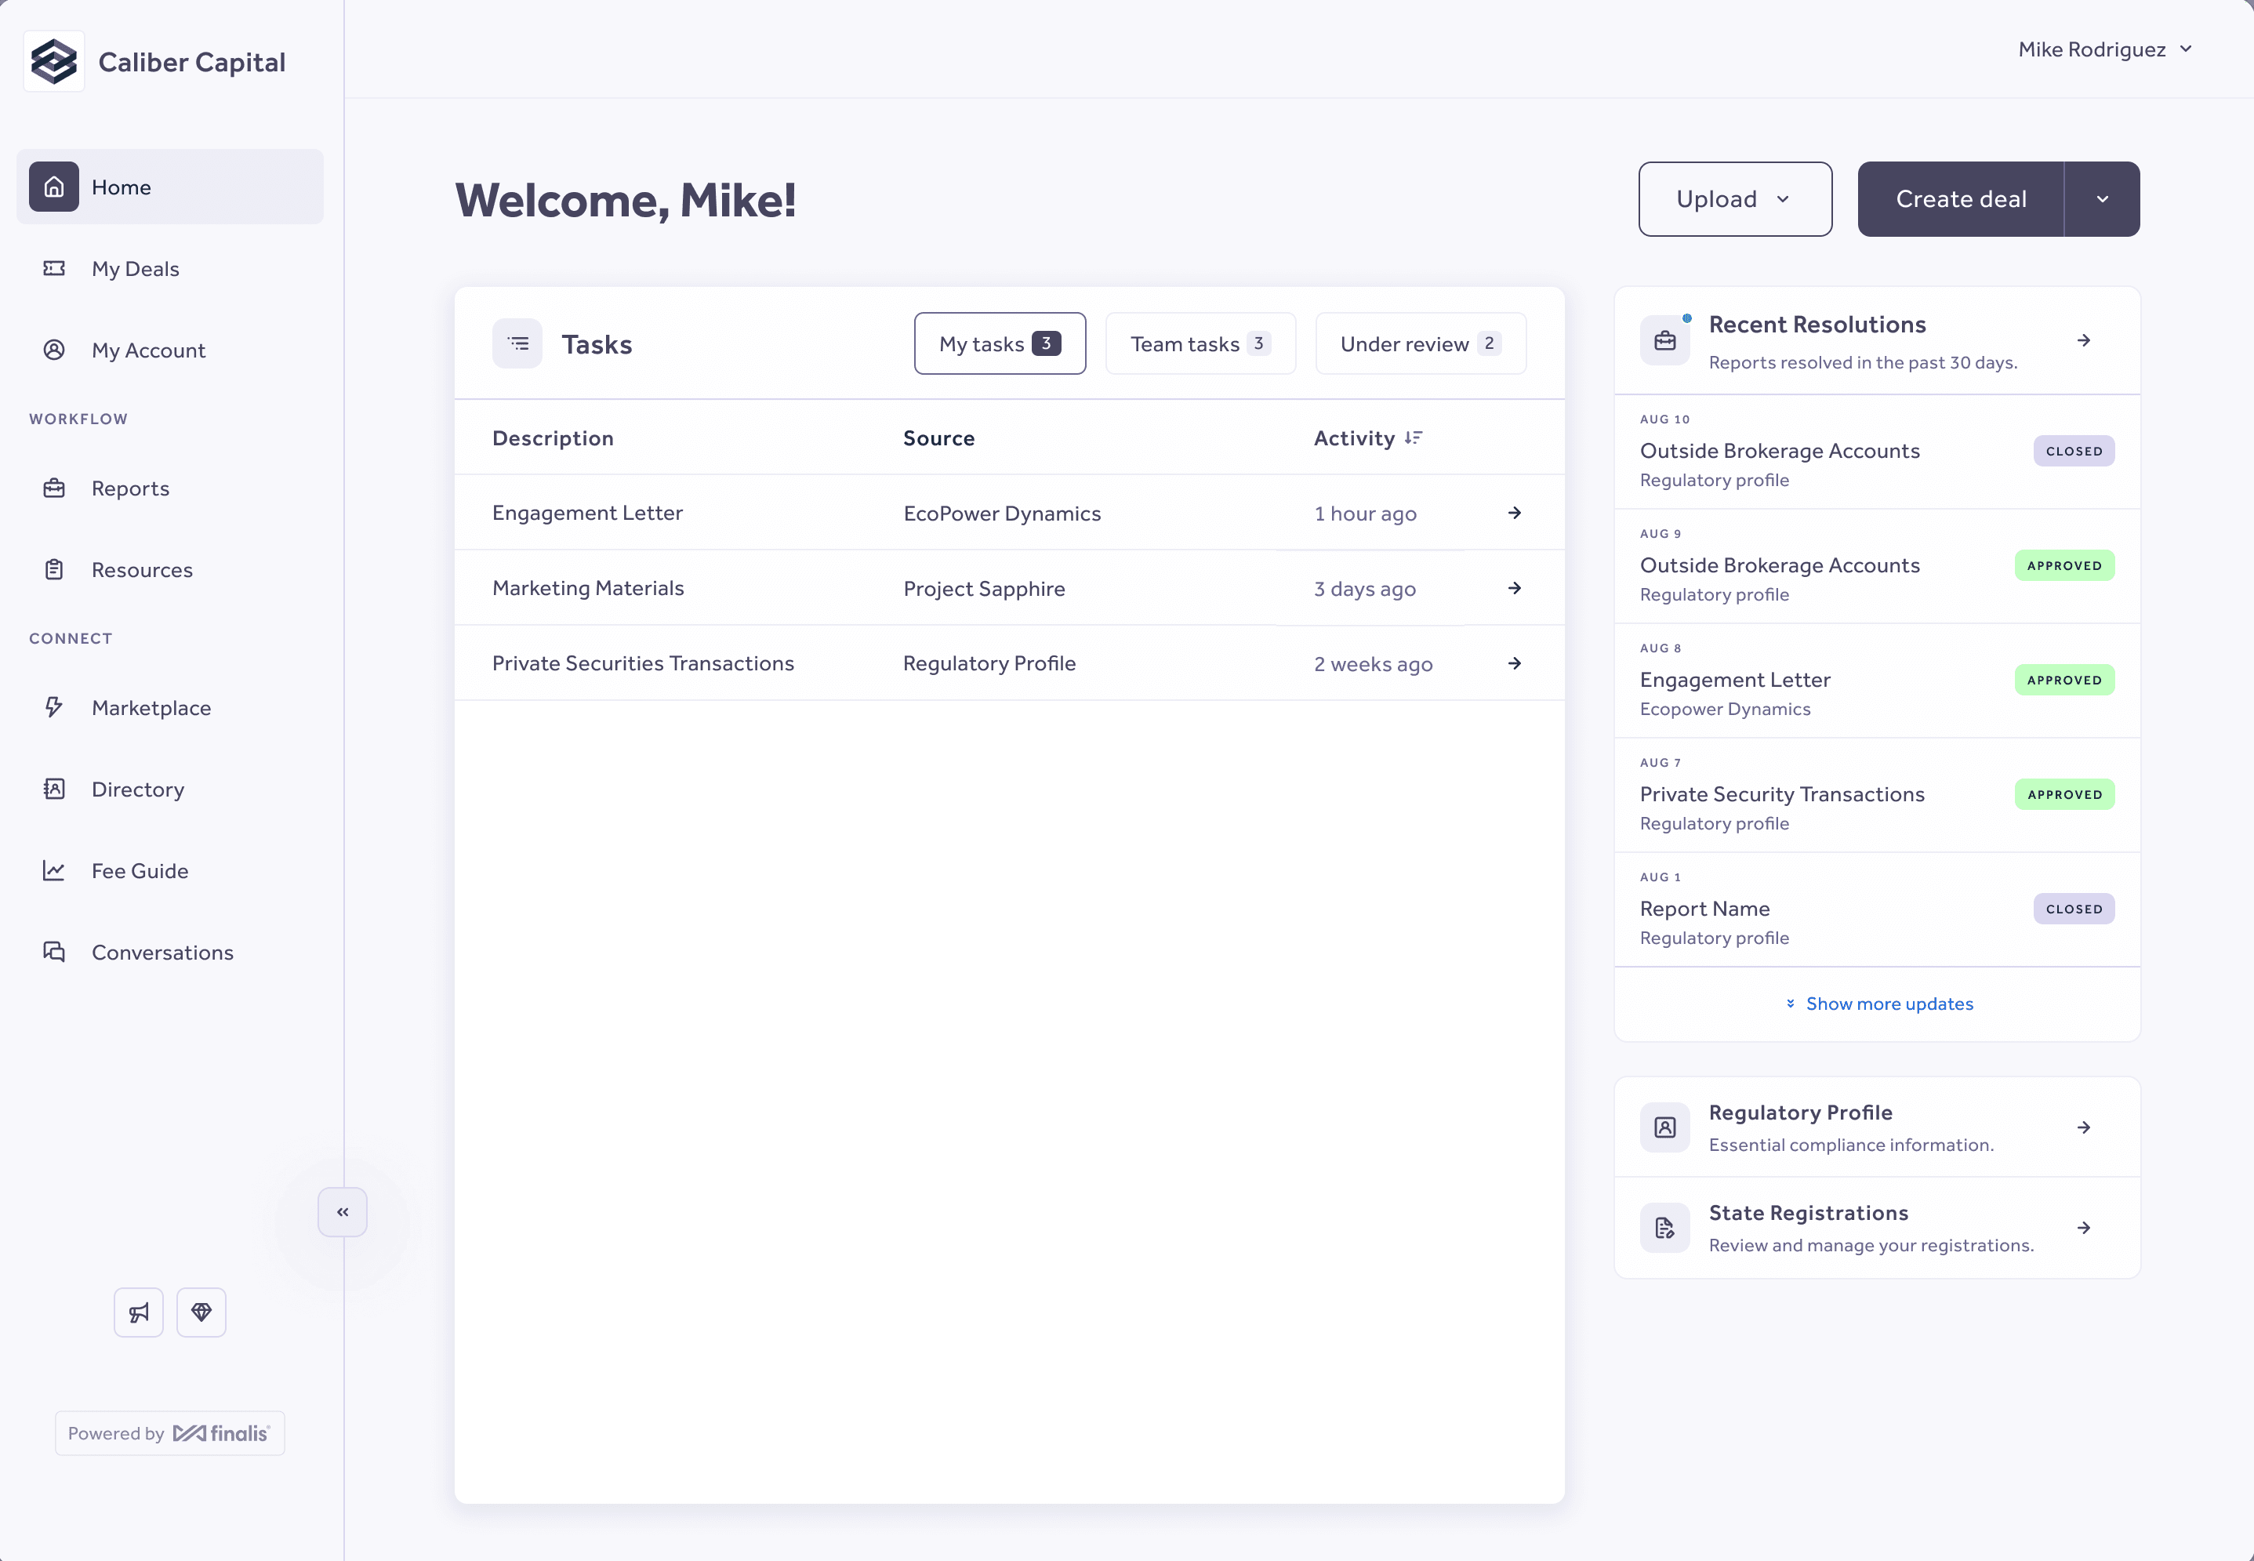This screenshot has height=1561, width=2254.
Task: Switch to the Under review tab
Action: pyautogui.click(x=1420, y=344)
